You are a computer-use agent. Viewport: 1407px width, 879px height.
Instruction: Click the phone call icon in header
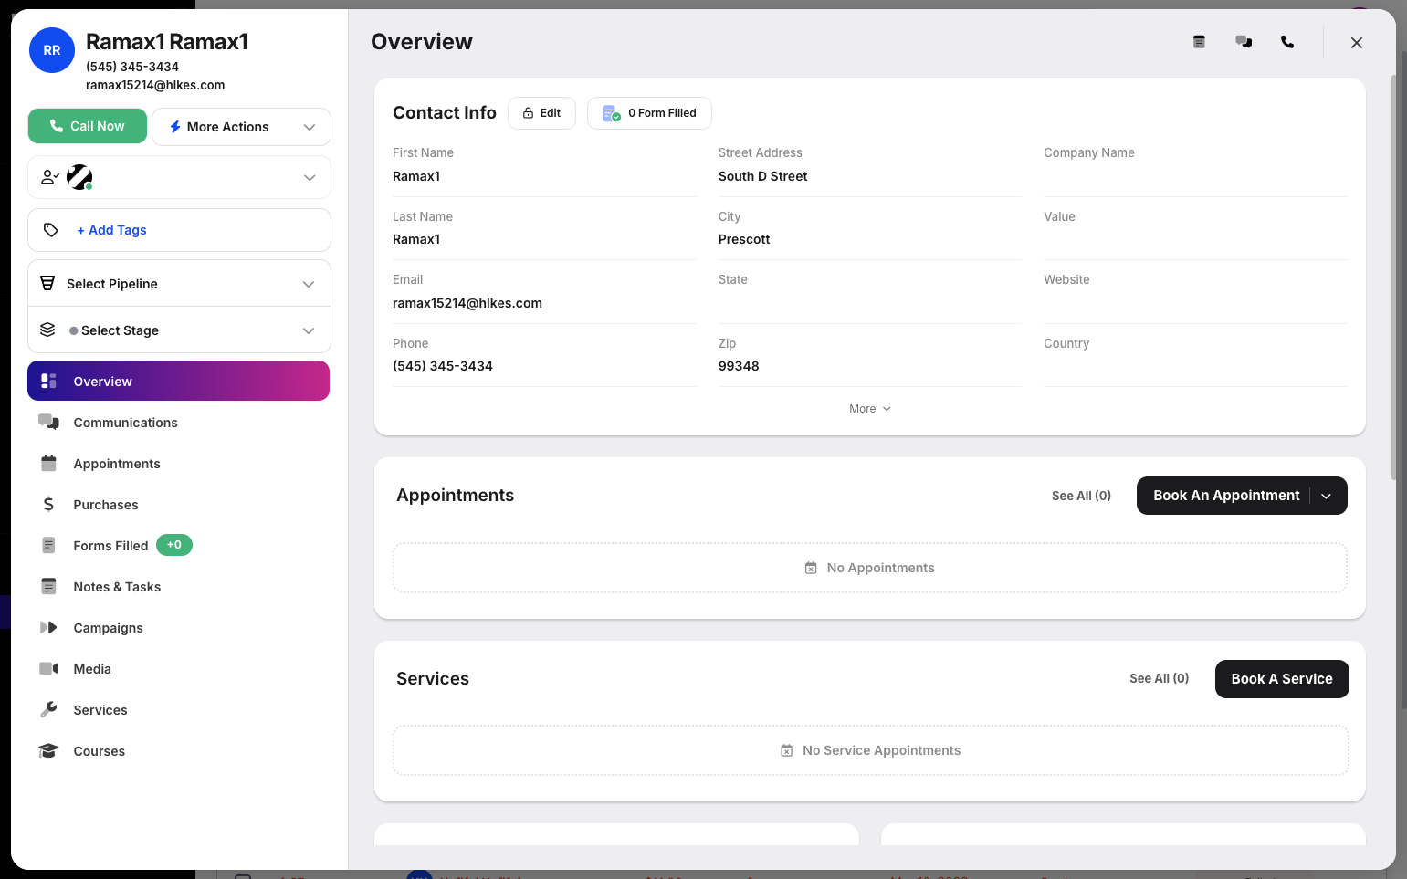click(1287, 42)
